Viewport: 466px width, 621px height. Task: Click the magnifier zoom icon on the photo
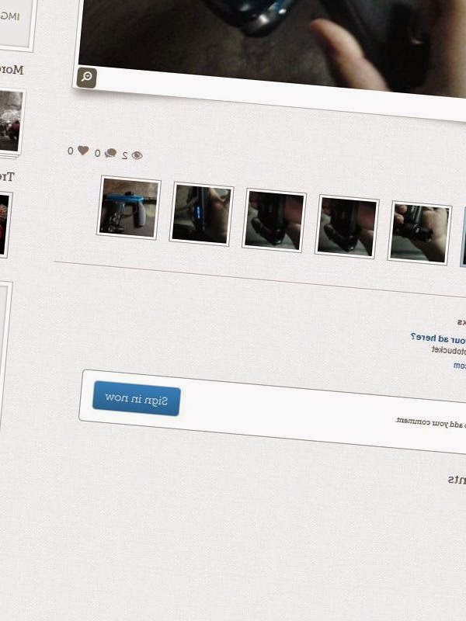(86, 78)
